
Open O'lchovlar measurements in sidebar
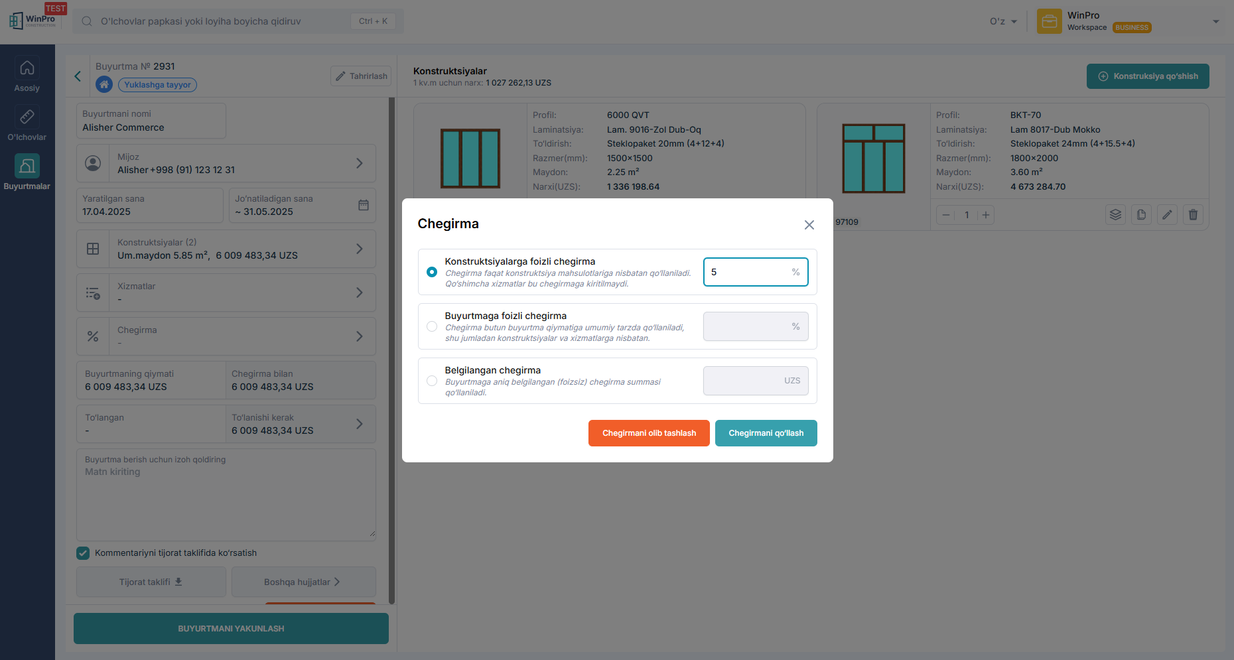27,124
